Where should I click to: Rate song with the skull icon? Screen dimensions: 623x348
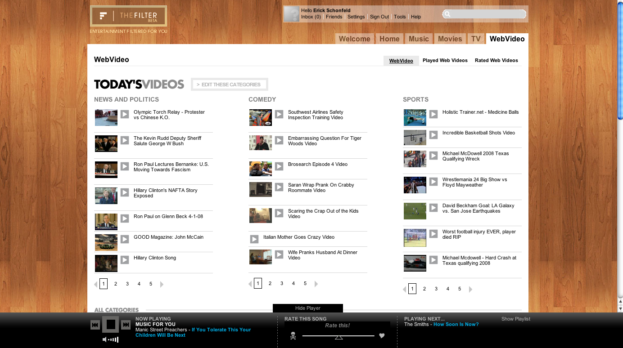pyautogui.click(x=293, y=335)
